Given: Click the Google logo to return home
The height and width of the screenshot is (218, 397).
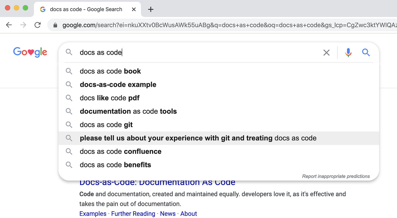Looking at the screenshot, I should click(30, 52).
